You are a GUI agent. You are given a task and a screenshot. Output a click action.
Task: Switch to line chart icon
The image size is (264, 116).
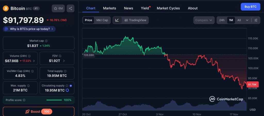pos(117,20)
